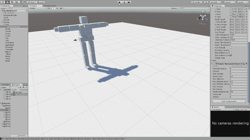The image size is (250, 140).
Task: Open the Hierarchy Create dropdown
Action: point(4,8)
